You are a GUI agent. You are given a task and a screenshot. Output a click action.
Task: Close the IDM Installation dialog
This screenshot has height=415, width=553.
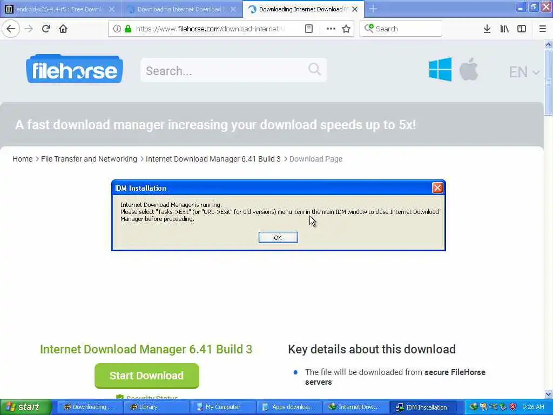point(437,188)
